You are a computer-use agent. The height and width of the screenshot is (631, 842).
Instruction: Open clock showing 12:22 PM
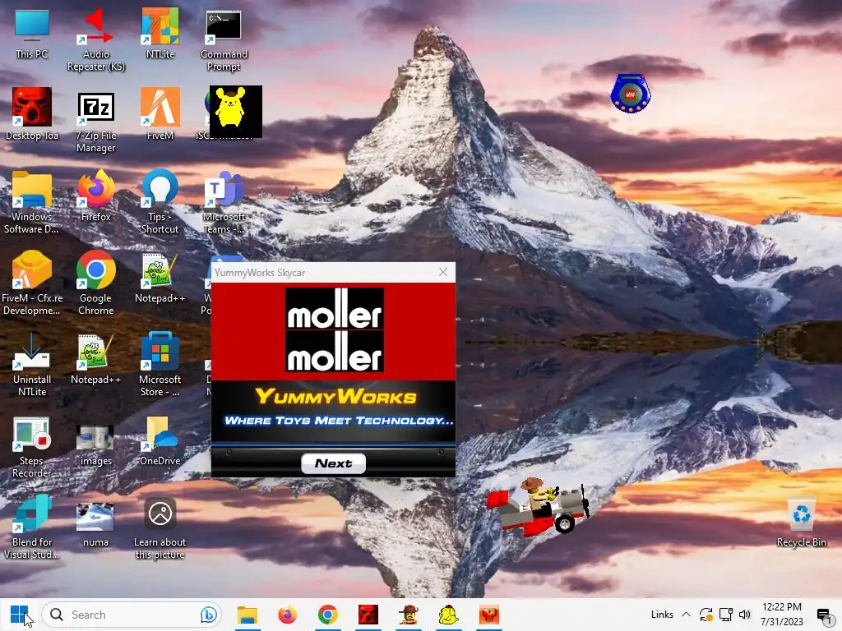782,615
